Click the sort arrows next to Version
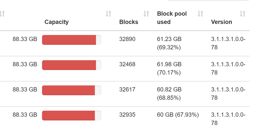The height and width of the screenshot is (132, 257). click(242, 14)
